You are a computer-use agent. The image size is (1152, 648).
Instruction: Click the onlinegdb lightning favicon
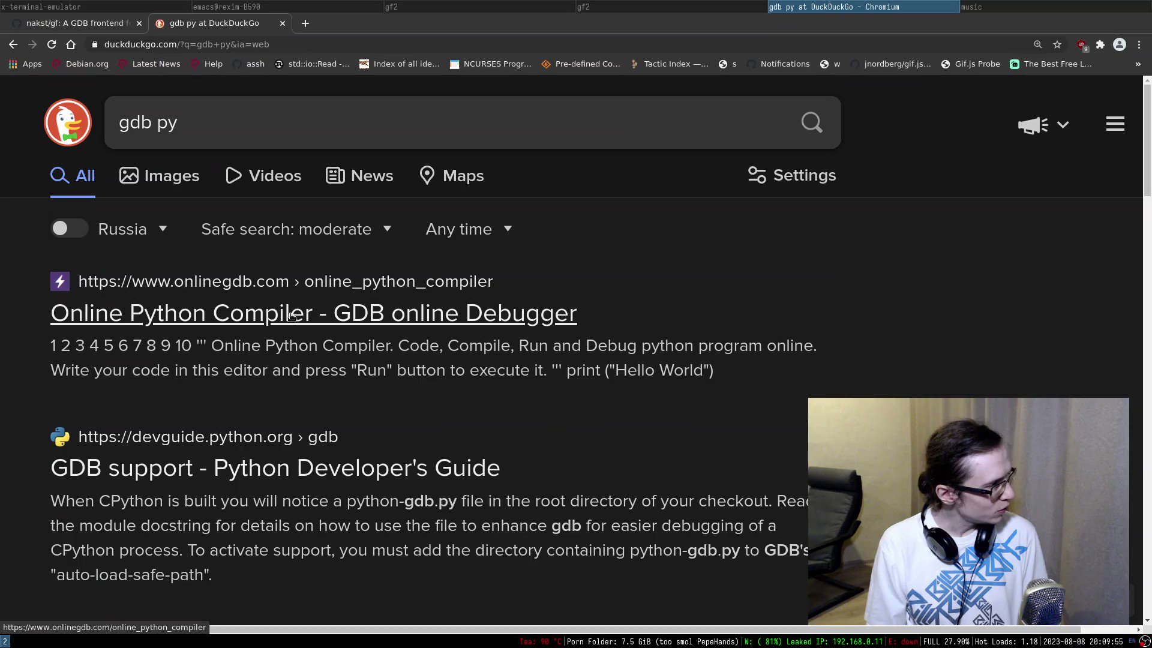pos(60,281)
